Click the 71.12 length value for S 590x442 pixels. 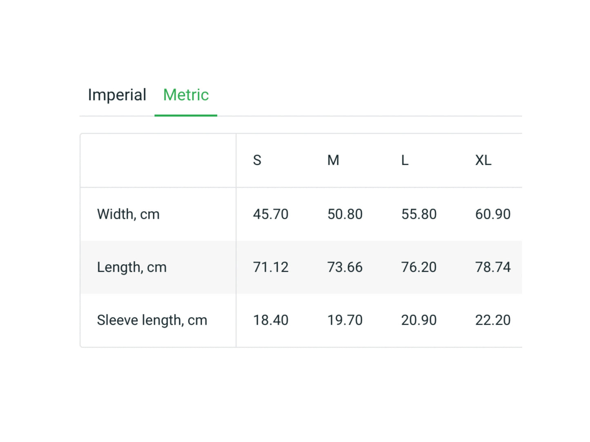[x=271, y=267]
